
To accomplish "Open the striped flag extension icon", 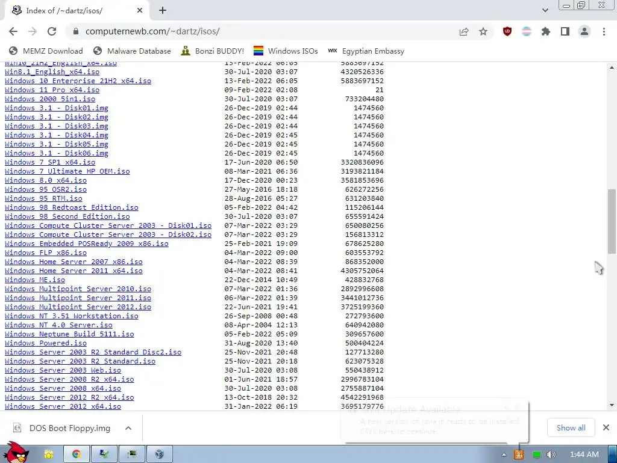I will [x=527, y=31].
